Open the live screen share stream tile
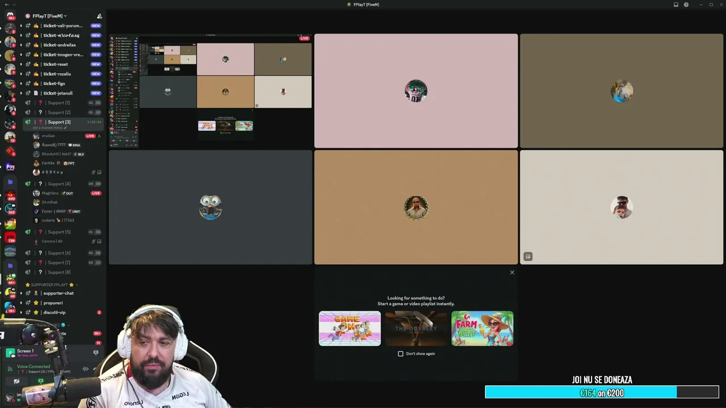This screenshot has width=726, height=408. [x=210, y=91]
